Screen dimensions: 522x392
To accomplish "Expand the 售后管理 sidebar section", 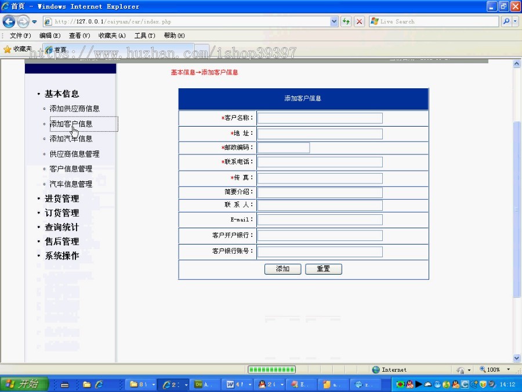I will tap(62, 242).
